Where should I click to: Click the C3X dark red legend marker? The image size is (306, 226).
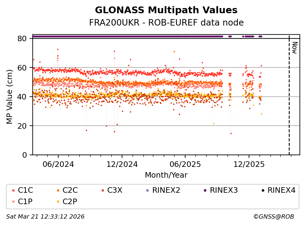103,191
